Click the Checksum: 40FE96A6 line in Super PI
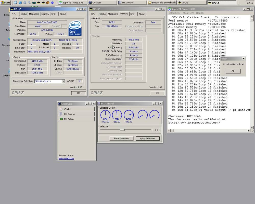 tap(184, 116)
